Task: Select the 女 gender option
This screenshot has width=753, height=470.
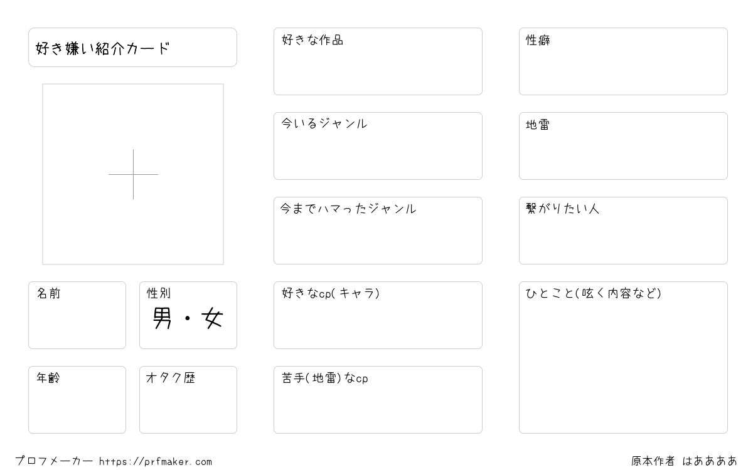Action: click(213, 319)
